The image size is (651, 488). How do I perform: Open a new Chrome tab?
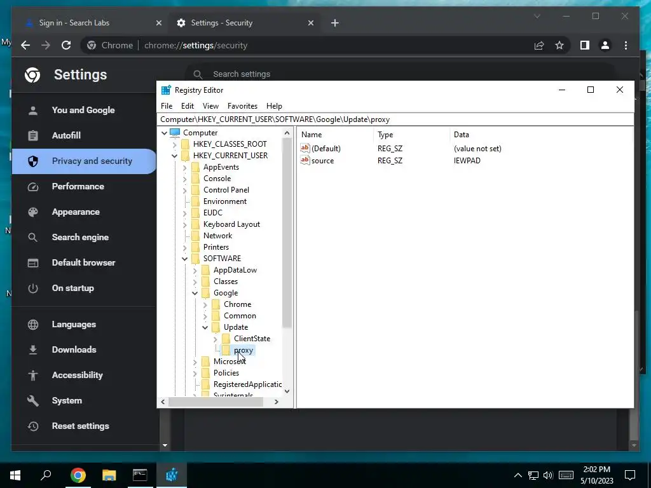(334, 23)
